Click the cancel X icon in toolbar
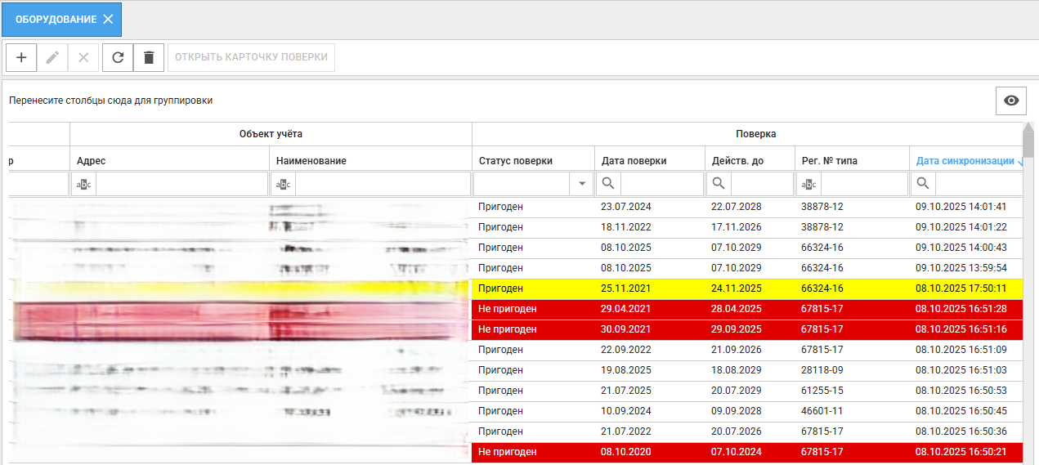 (x=83, y=58)
